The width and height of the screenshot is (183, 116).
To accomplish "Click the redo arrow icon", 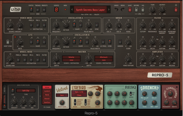I will tap(123, 9).
